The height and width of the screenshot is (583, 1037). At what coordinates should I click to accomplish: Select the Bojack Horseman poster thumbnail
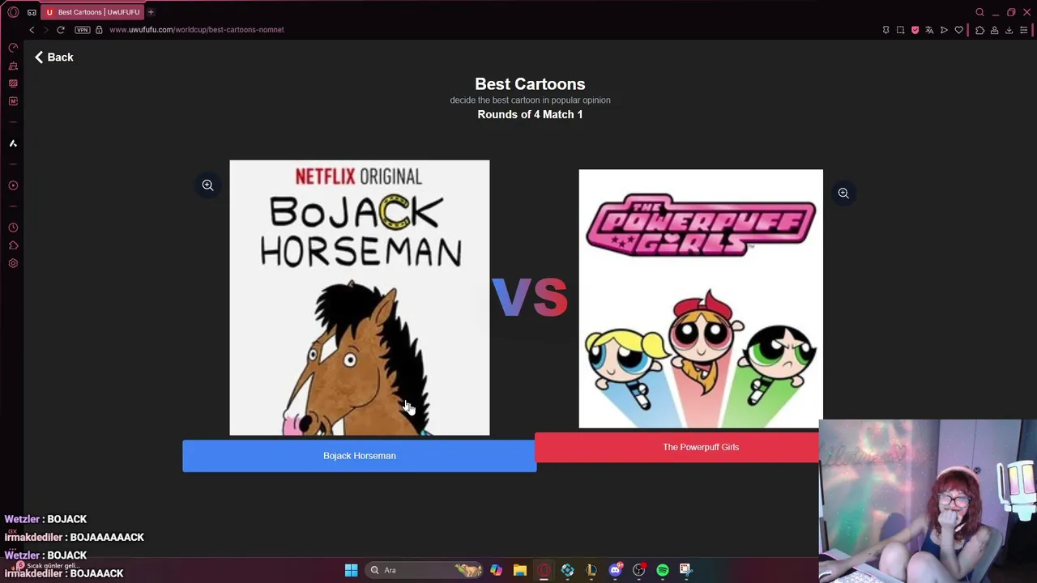pyautogui.click(x=360, y=298)
